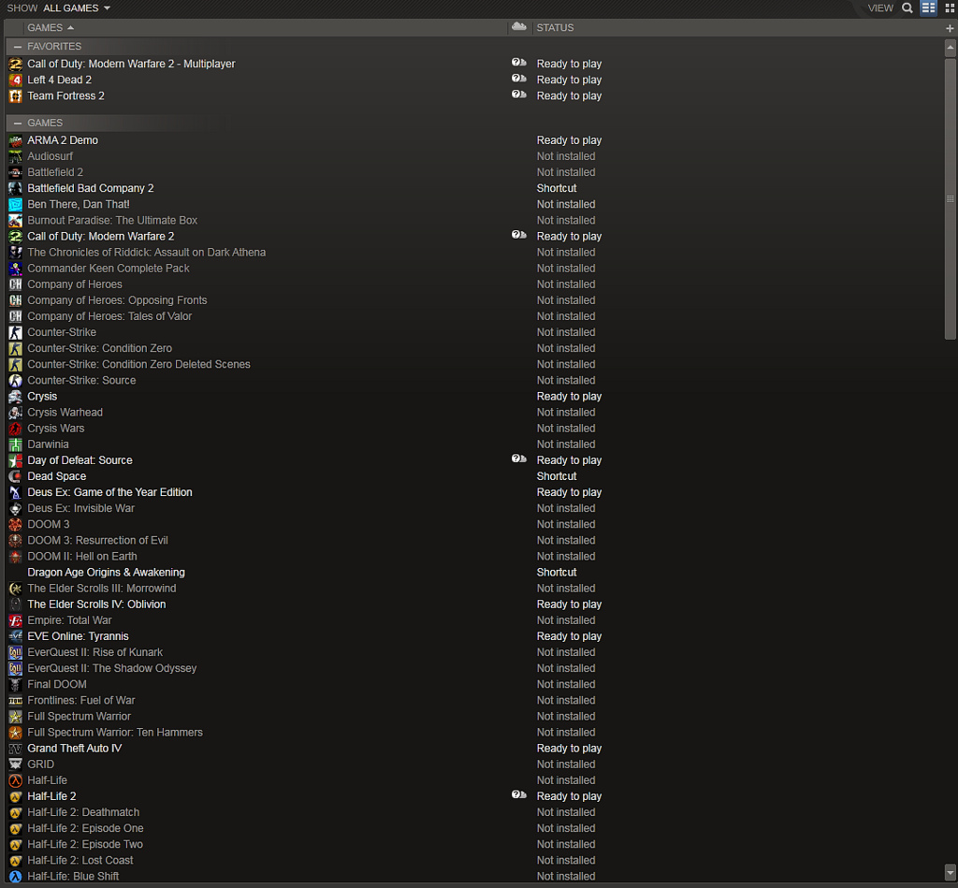The width and height of the screenshot is (958, 888).
Task: Click the Audiosurf game icon
Action: 15,156
